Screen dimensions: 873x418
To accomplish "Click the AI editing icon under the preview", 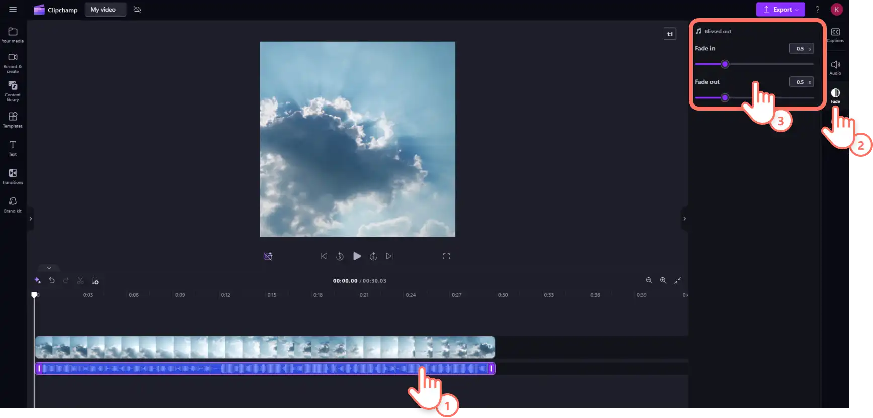I will [x=268, y=256].
